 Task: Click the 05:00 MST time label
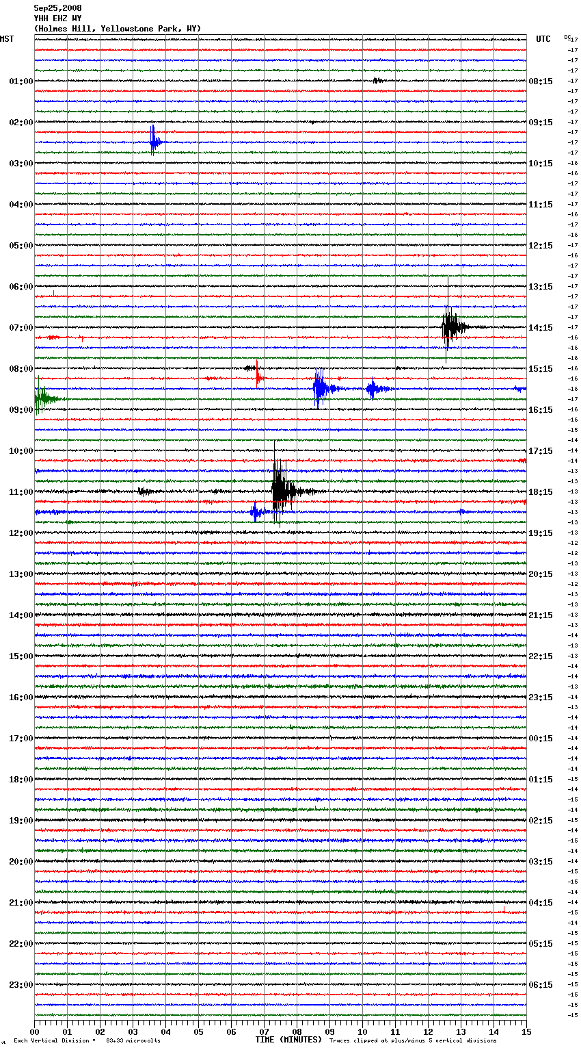(21, 246)
